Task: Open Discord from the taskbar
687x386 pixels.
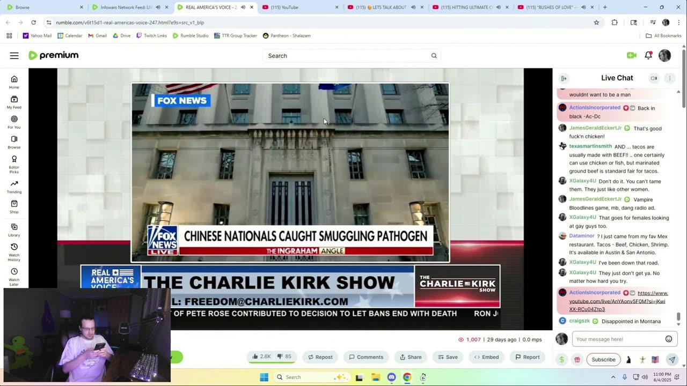Action: click(x=391, y=377)
